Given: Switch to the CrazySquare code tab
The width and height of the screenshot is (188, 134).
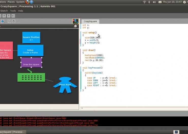Looking at the screenshot, I should point(90,21).
